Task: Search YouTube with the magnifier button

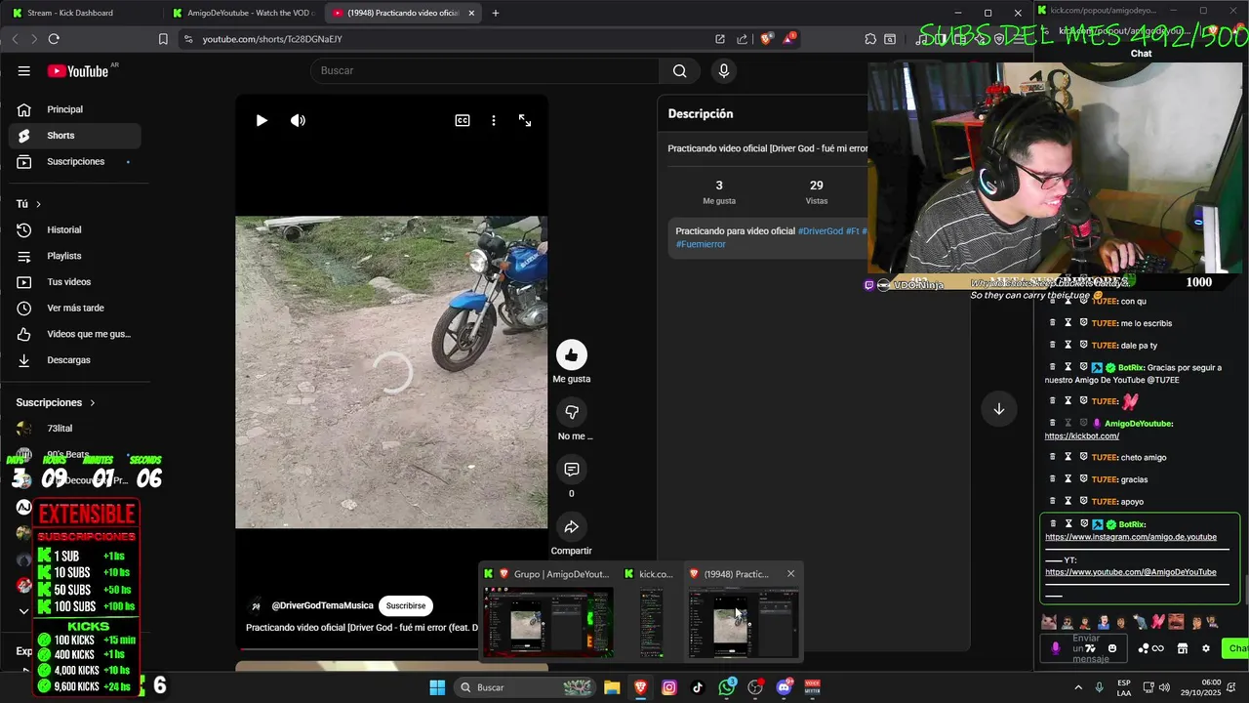Action: pos(679,70)
